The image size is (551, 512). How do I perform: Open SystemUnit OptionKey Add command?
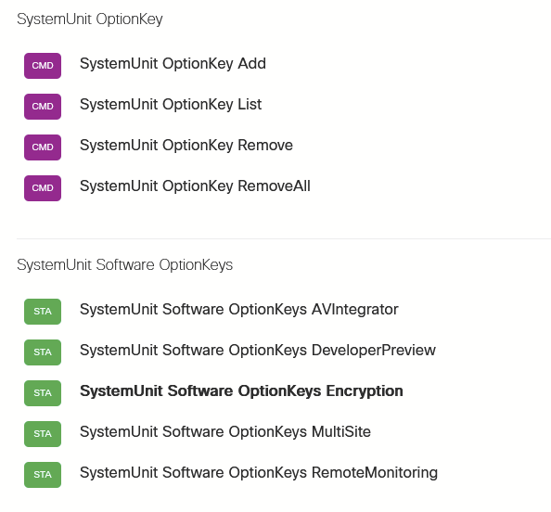click(x=173, y=64)
